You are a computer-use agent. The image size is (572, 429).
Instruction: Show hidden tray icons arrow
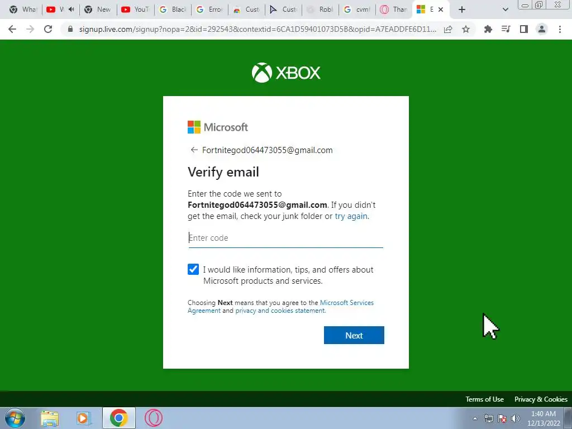pyautogui.click(x=475, y=418)
